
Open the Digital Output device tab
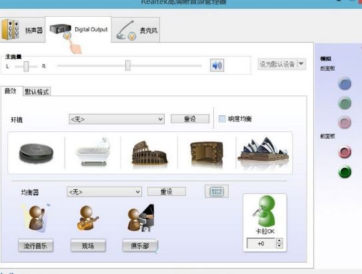click(78, 30)
